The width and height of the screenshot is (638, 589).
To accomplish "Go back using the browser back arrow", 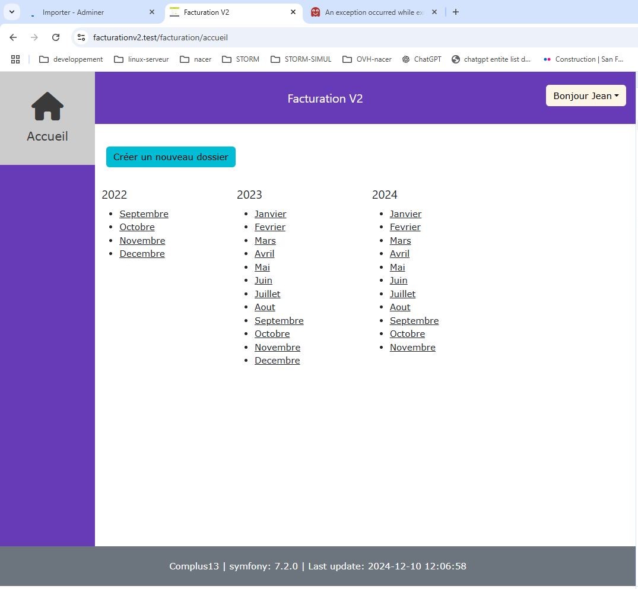I will pyautogui.click(x=13, y=37).
